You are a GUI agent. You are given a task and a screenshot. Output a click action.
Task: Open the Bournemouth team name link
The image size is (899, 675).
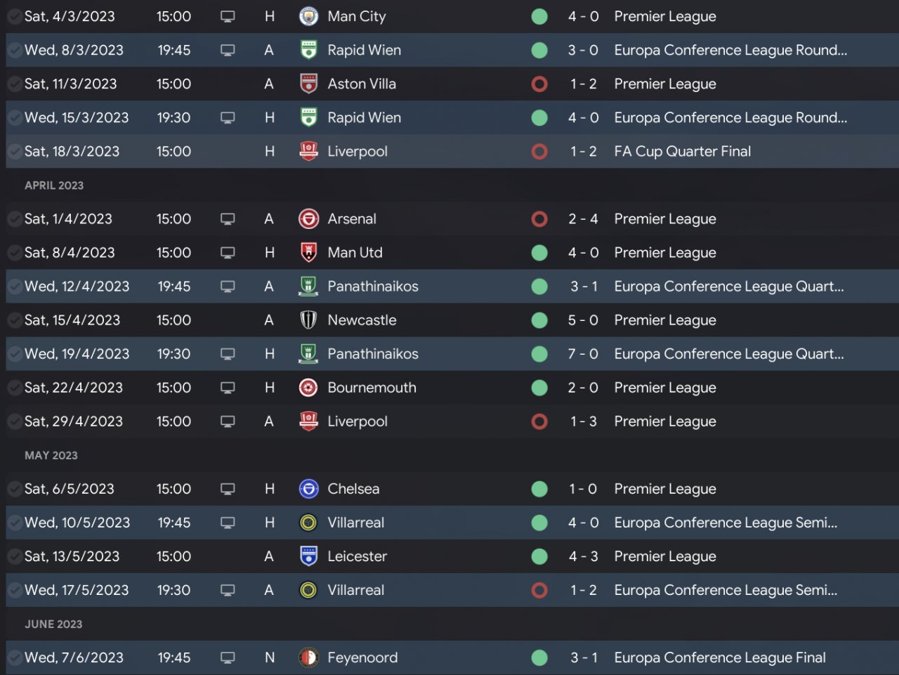[372, 388]
